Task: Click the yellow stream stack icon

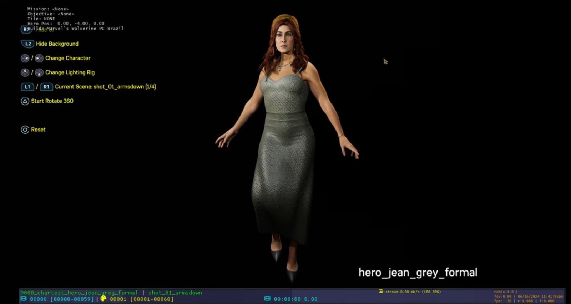Action: pos(381,292)
